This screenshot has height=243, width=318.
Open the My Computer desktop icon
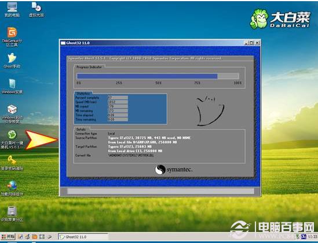(x=12, y=9)
